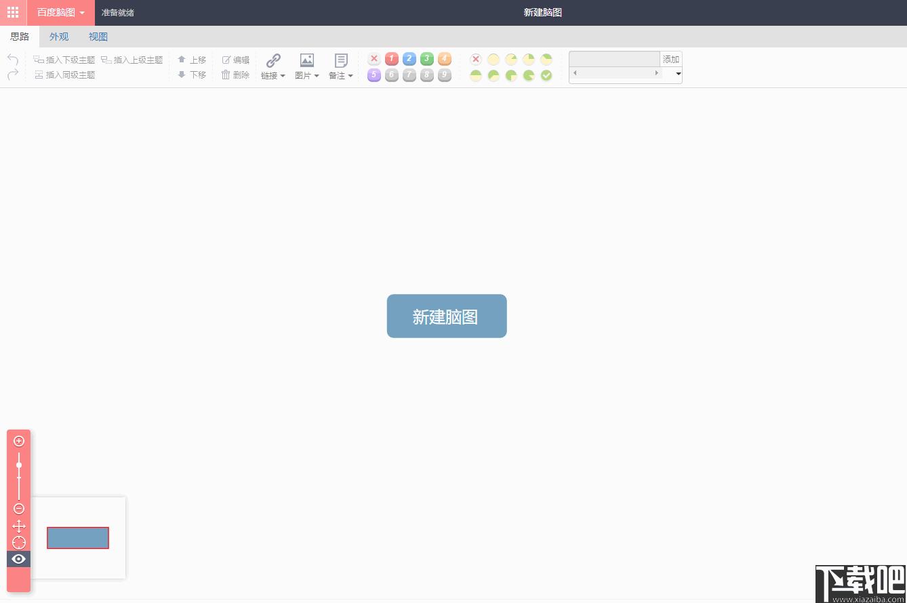Click the redo arrow icon
The height and width of the screenshot is (603, 907).
click(13, 75)
